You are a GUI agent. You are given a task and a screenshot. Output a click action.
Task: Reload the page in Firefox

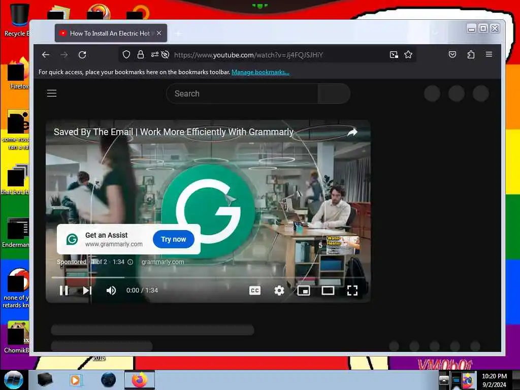point(82,55)
